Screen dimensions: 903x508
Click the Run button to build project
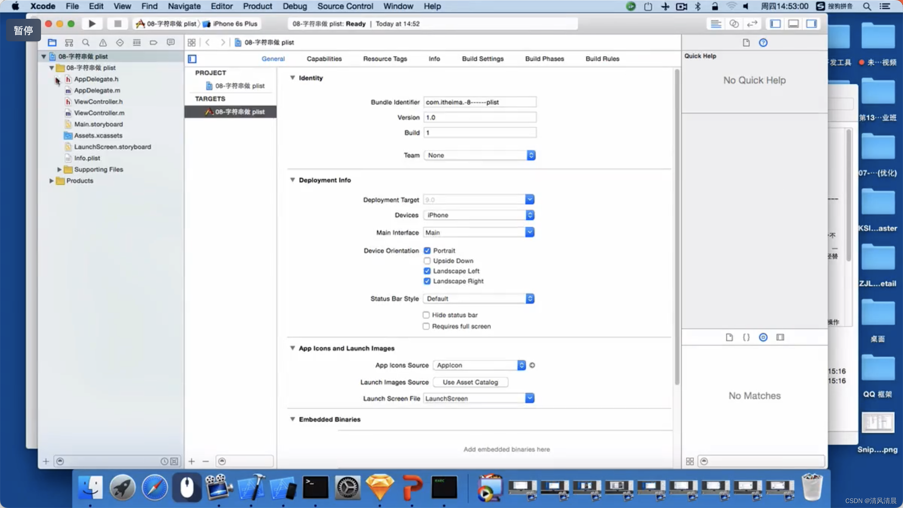91,24
